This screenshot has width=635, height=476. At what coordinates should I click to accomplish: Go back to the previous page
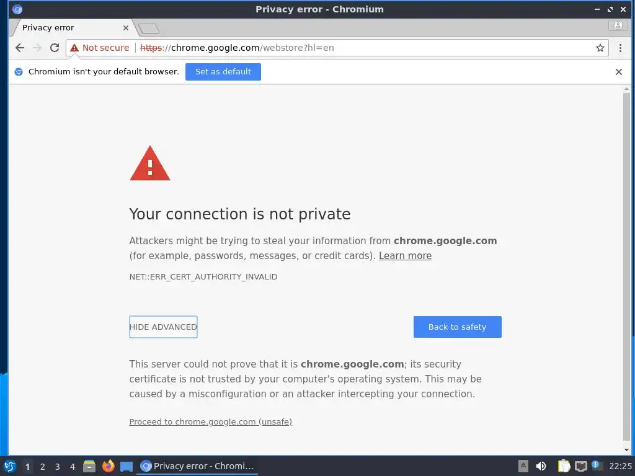19,48
